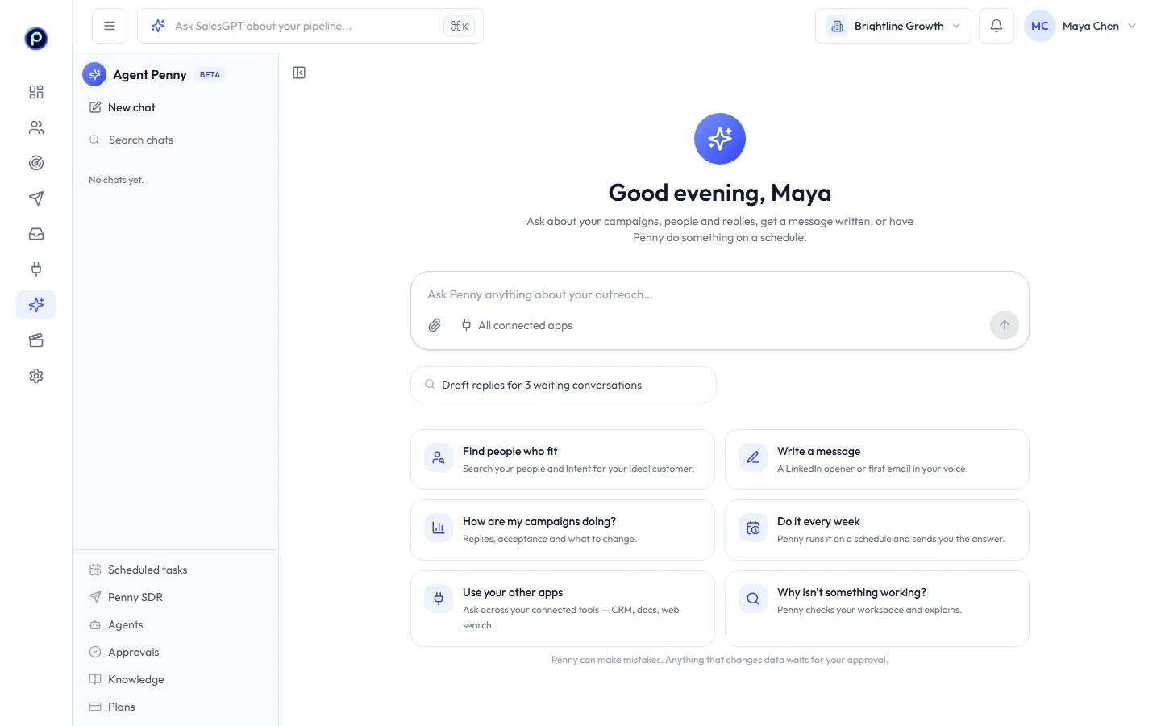Image resolution: width=1161 pixels, height=726 pixels.
Task: Select the Write a message card
Action: 877,459
